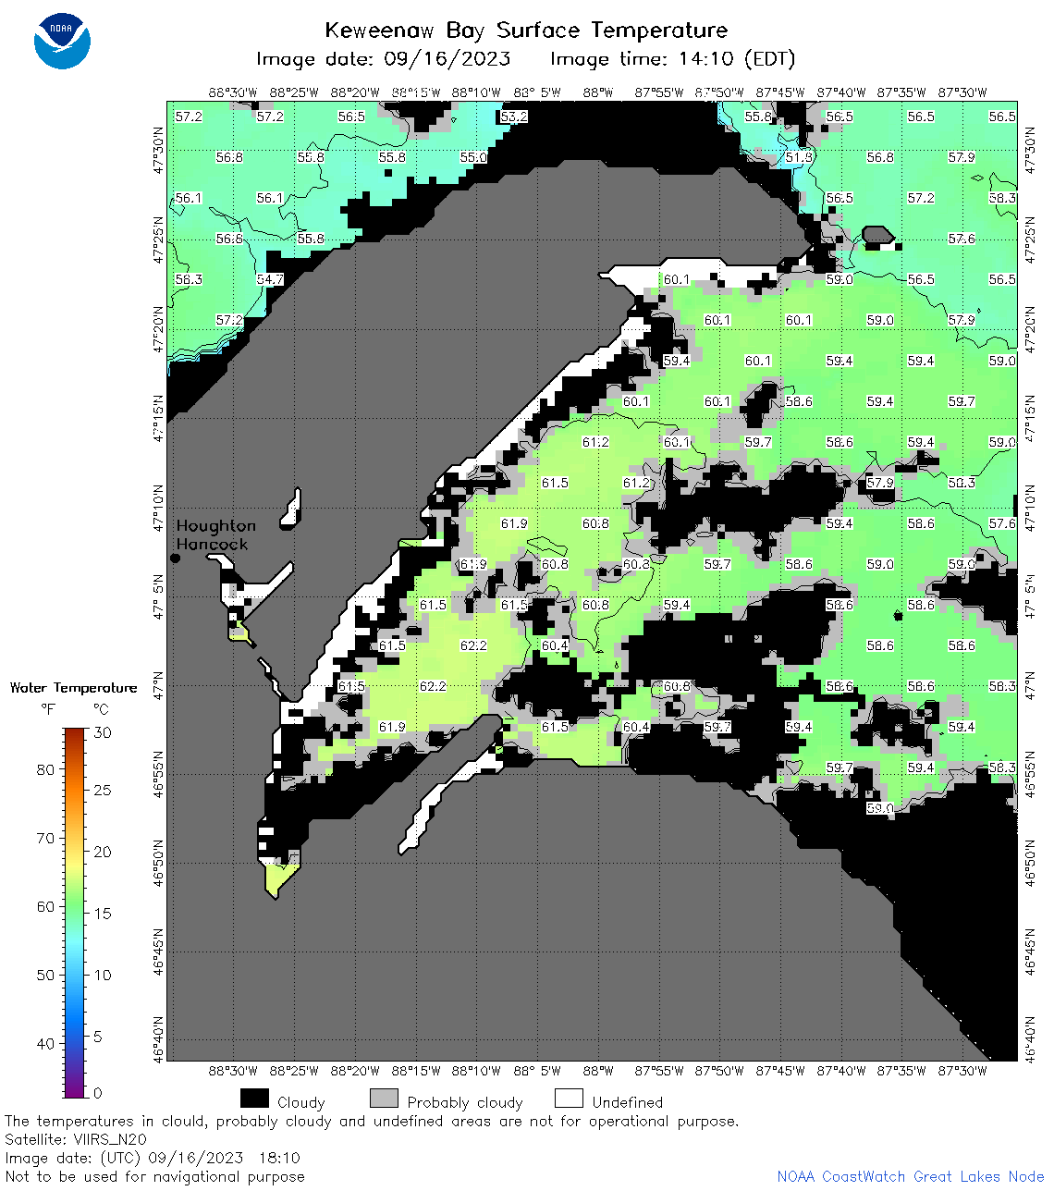Click the cloud temperatures disclaimer sentence
The height and width of the screenshot is (1191, 1054).
(x=372, y=1121)
